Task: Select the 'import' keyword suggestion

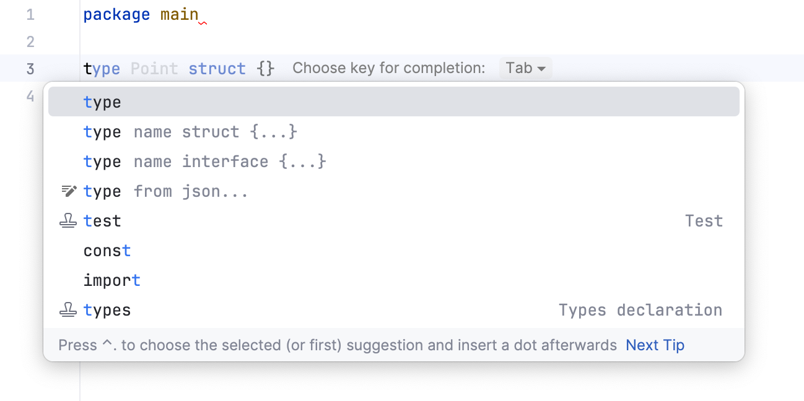Action: 112,280
